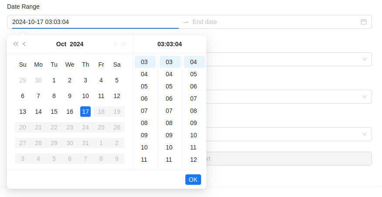The image size is (382, 197).
Task: Select Sunday October 6 in calendar
Action: (x=23, y=96)
